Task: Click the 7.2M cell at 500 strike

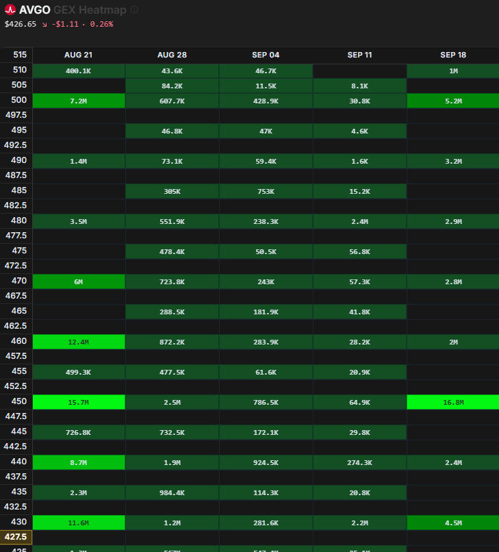Action: tap(79, 101)
